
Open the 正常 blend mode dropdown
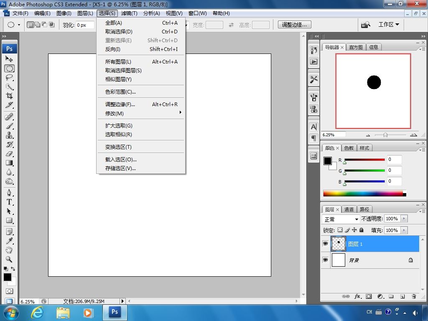pos(341,219)
